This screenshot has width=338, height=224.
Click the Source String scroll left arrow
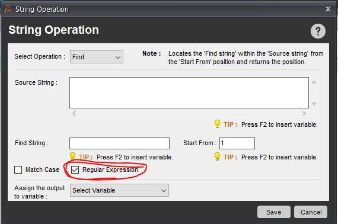[74, 114]
